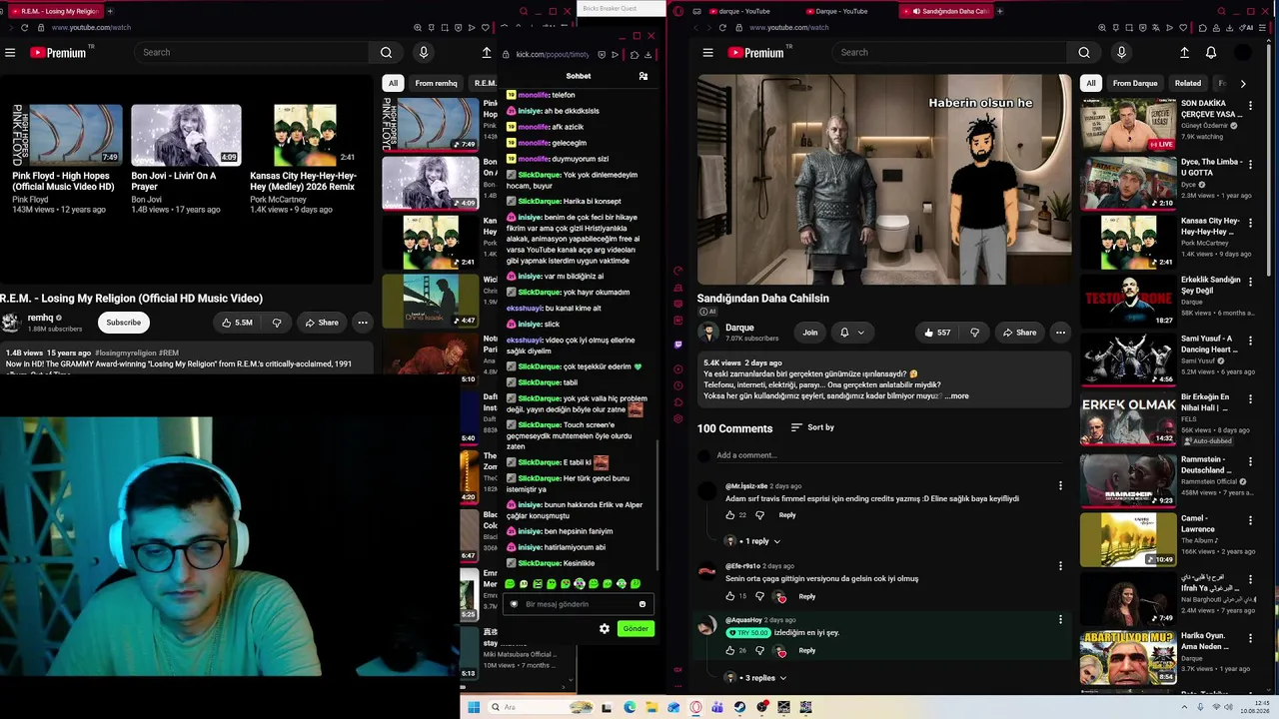Dislike the Mr.Issiz-x8e comment
This screenshot has width=1279, height=719.
[x=759, y=515]
